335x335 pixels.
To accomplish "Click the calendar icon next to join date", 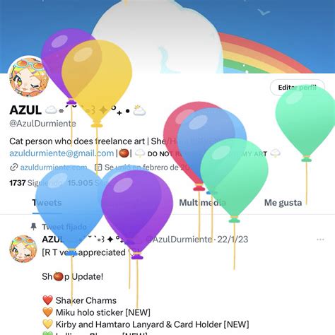I will click(98, 167).
